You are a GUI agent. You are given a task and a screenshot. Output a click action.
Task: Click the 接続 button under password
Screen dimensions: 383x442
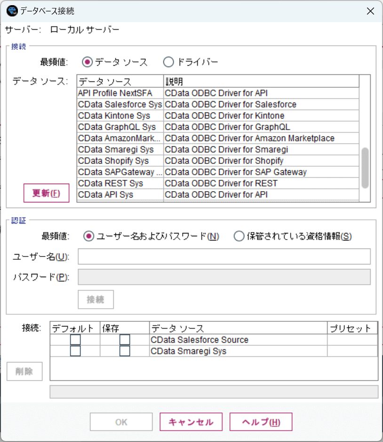tap(96, 299)
